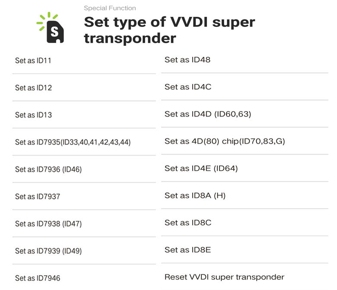Select Set as ID7938 (ID47)
This screenshot has height=290, width=337.
(48, 224)
